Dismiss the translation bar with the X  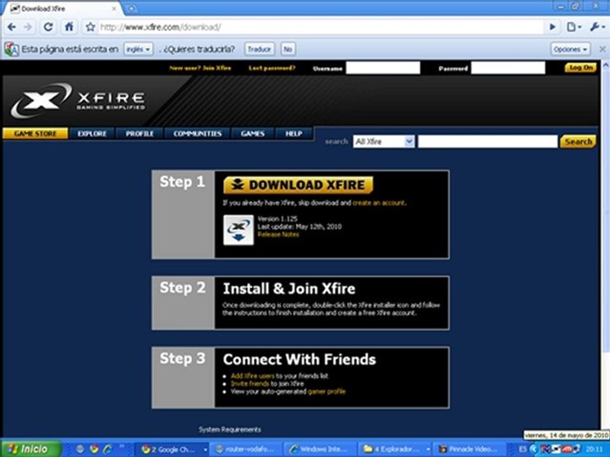tap(602, 50)
